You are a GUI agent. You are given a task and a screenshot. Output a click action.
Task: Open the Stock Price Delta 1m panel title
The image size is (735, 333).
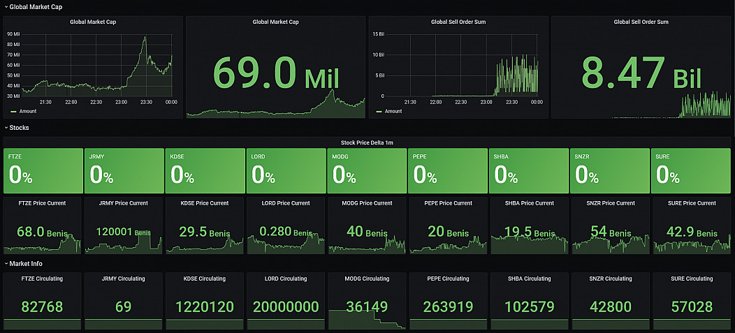coord(367,142)
